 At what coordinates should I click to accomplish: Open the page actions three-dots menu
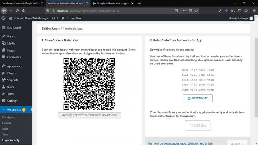tap(185, 11)
